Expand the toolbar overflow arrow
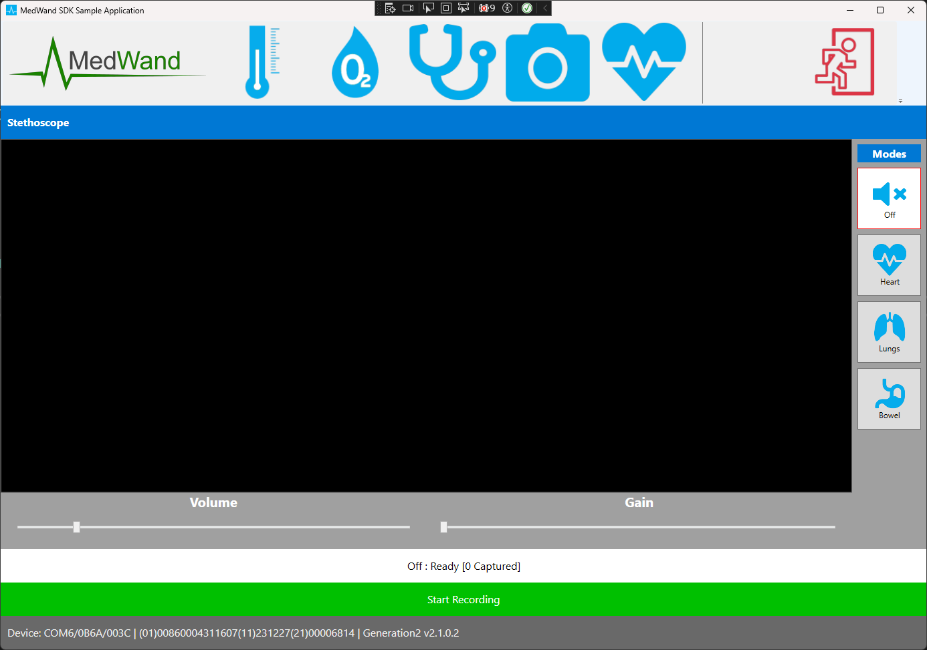 point(900,101)
